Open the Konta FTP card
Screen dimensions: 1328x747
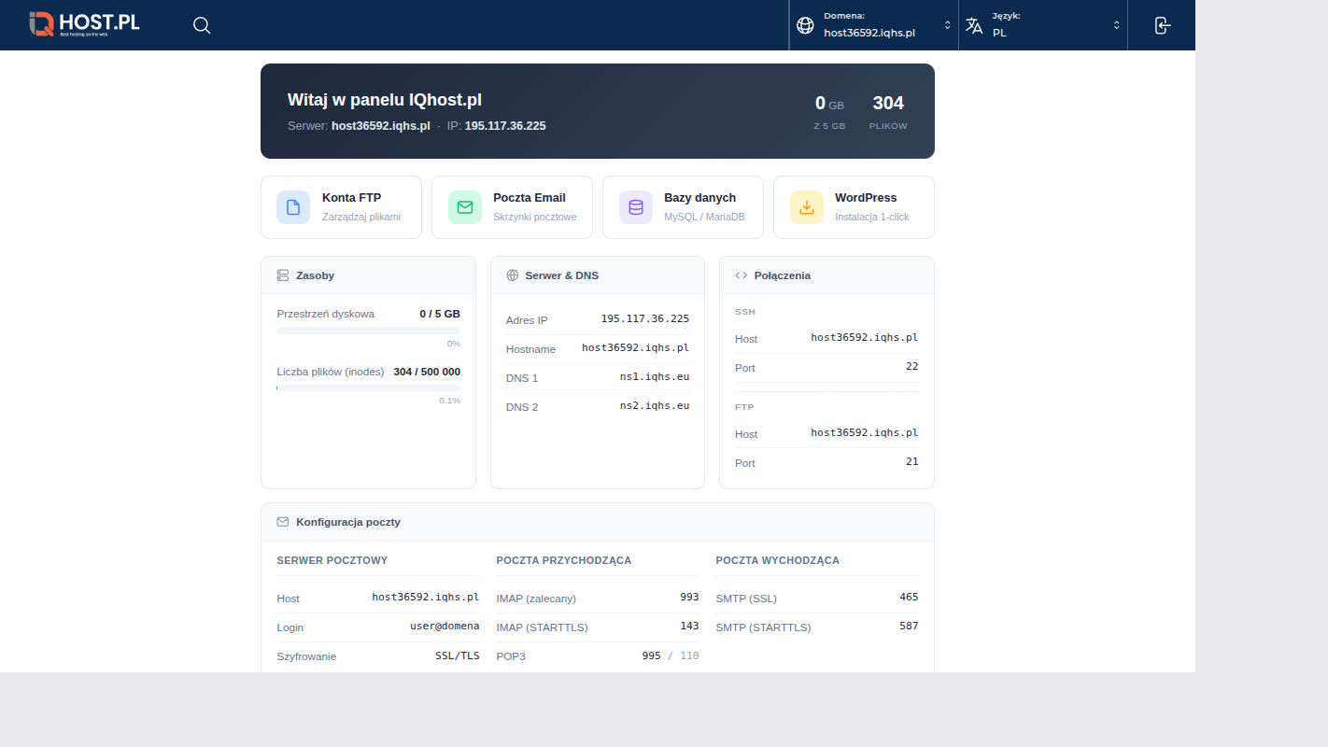[341, 207]
